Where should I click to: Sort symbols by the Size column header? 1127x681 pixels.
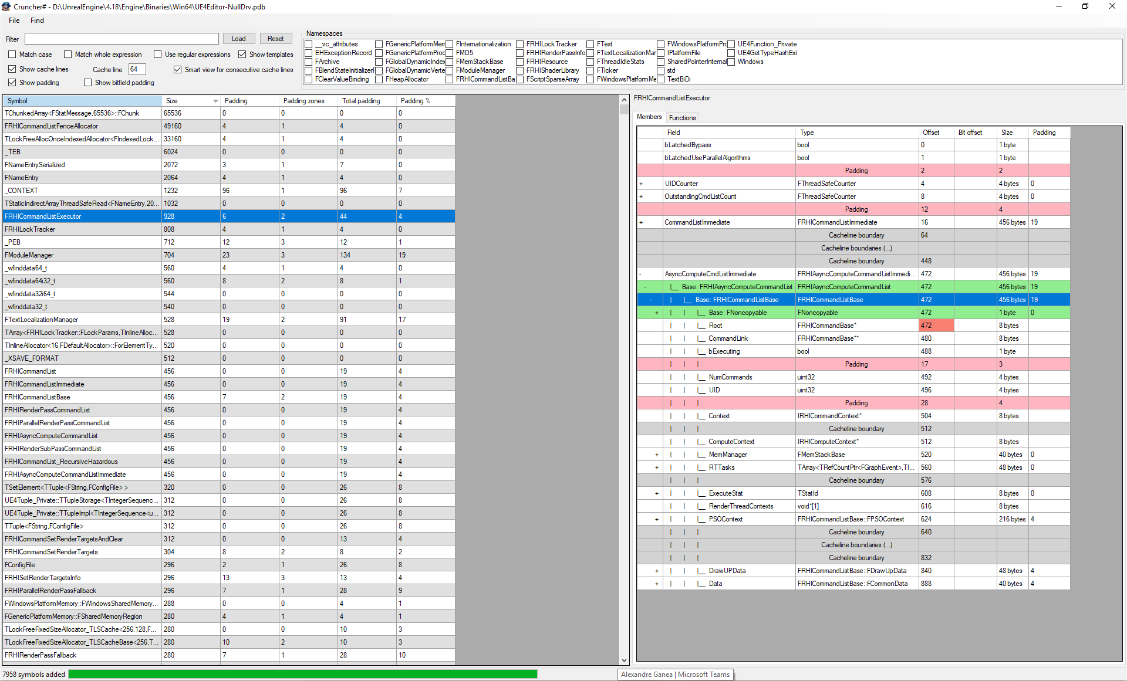191,101
